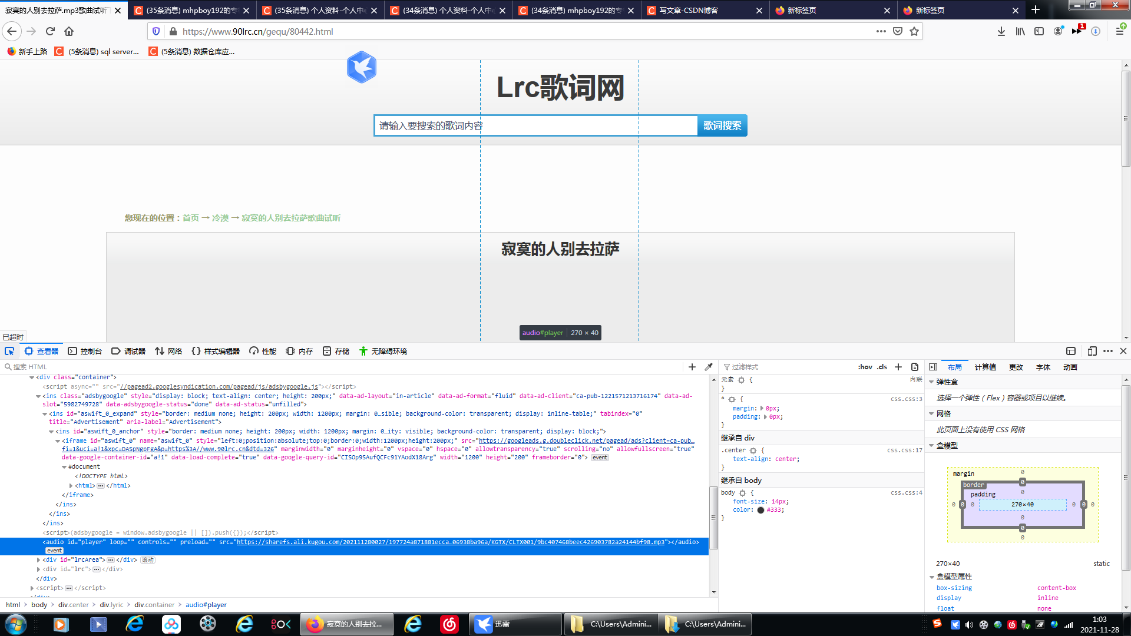Open NetEase Cloud Music in taskbar
Viewport: 1131px width, 636px height.
[x=449, y=624]
